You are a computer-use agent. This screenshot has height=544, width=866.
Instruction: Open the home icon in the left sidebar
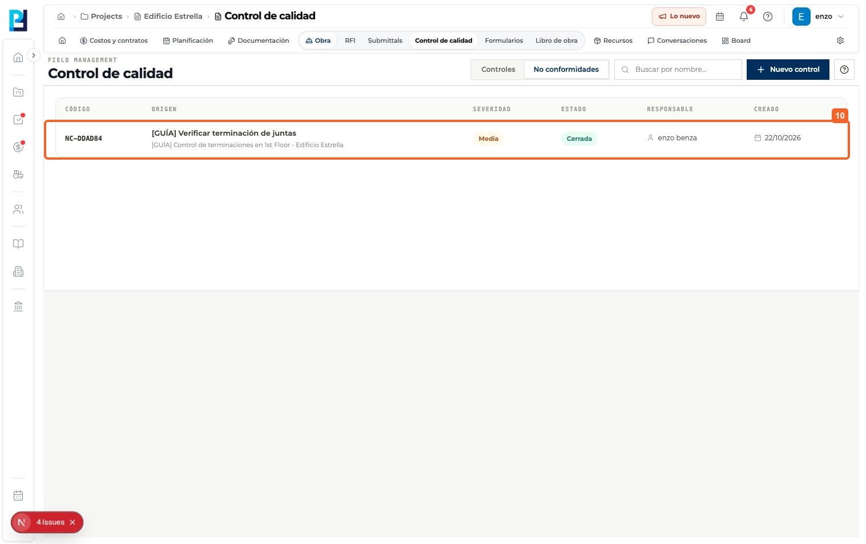coord(18,57)
